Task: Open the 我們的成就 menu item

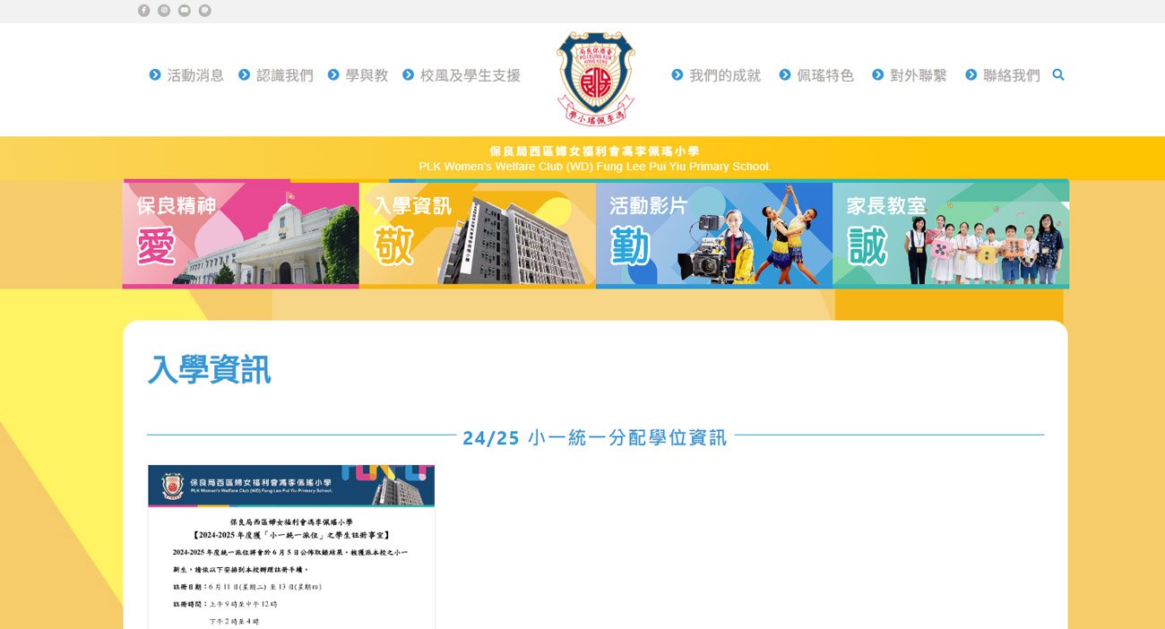Action: [724, 75]
